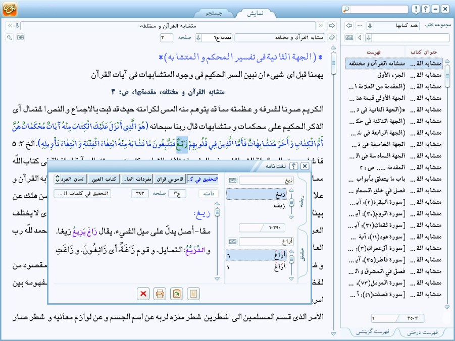This screenshot has width=455, height=341.
Task: Click the arrow-in-box icon beside the wrench
Action: coord(20,37)
